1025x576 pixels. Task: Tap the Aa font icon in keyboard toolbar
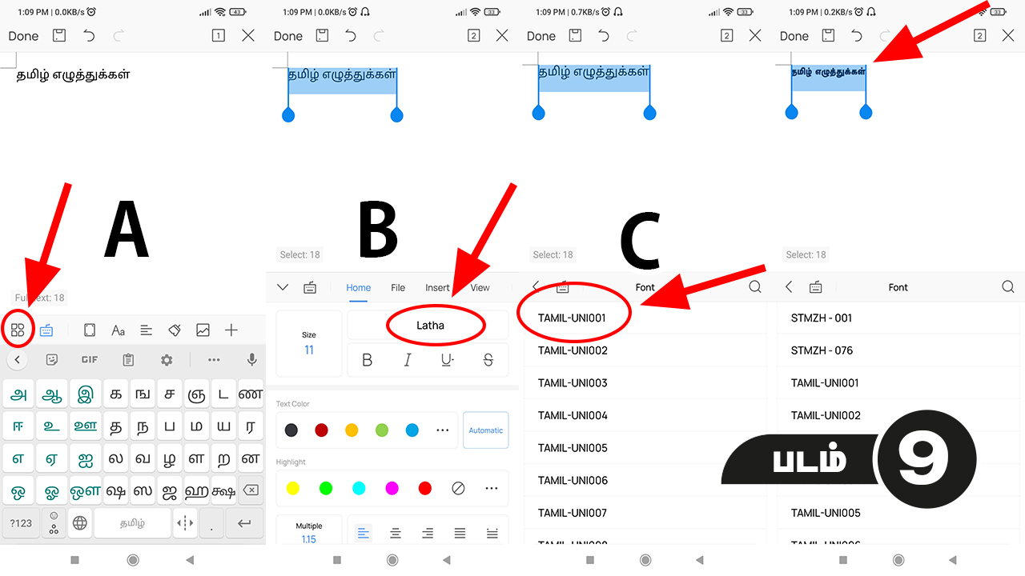(x=119, y=330)
